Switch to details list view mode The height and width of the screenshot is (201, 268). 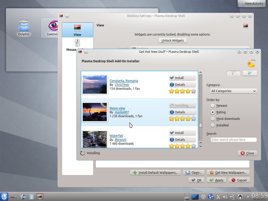pos(234,73)
